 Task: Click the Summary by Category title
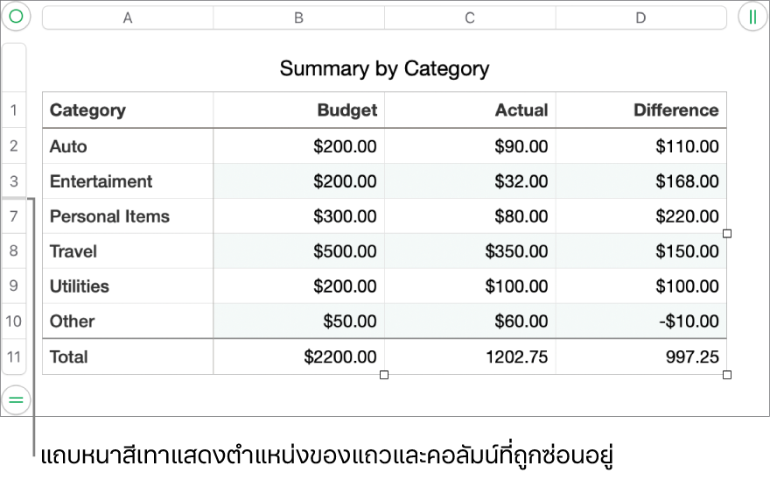pyautogui.click(x=384, y=68)
